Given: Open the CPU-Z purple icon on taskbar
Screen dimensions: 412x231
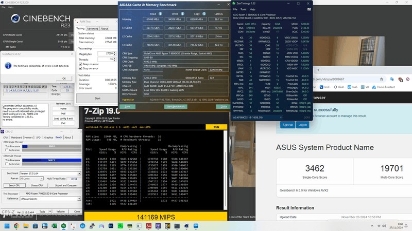Looking at the screenshot, I should (158, 226).
